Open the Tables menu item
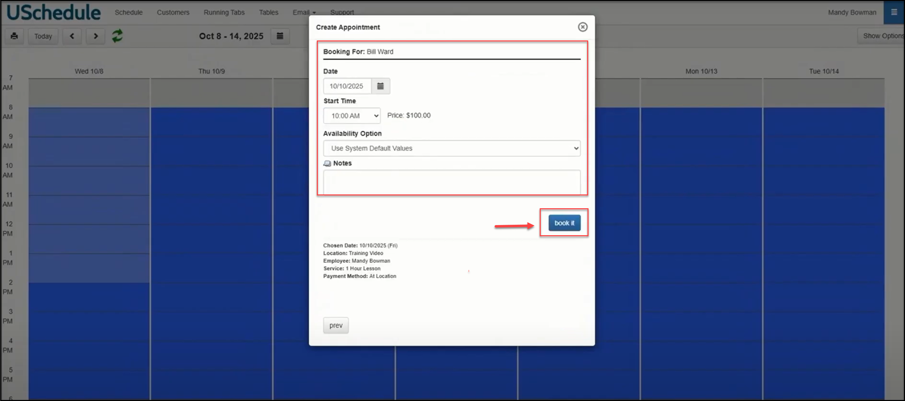 [268, 12]
